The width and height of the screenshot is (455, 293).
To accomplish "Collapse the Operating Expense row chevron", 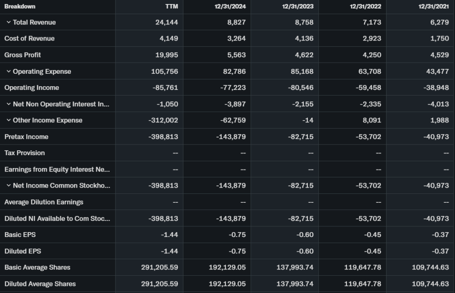I will (x=8, y=72).
